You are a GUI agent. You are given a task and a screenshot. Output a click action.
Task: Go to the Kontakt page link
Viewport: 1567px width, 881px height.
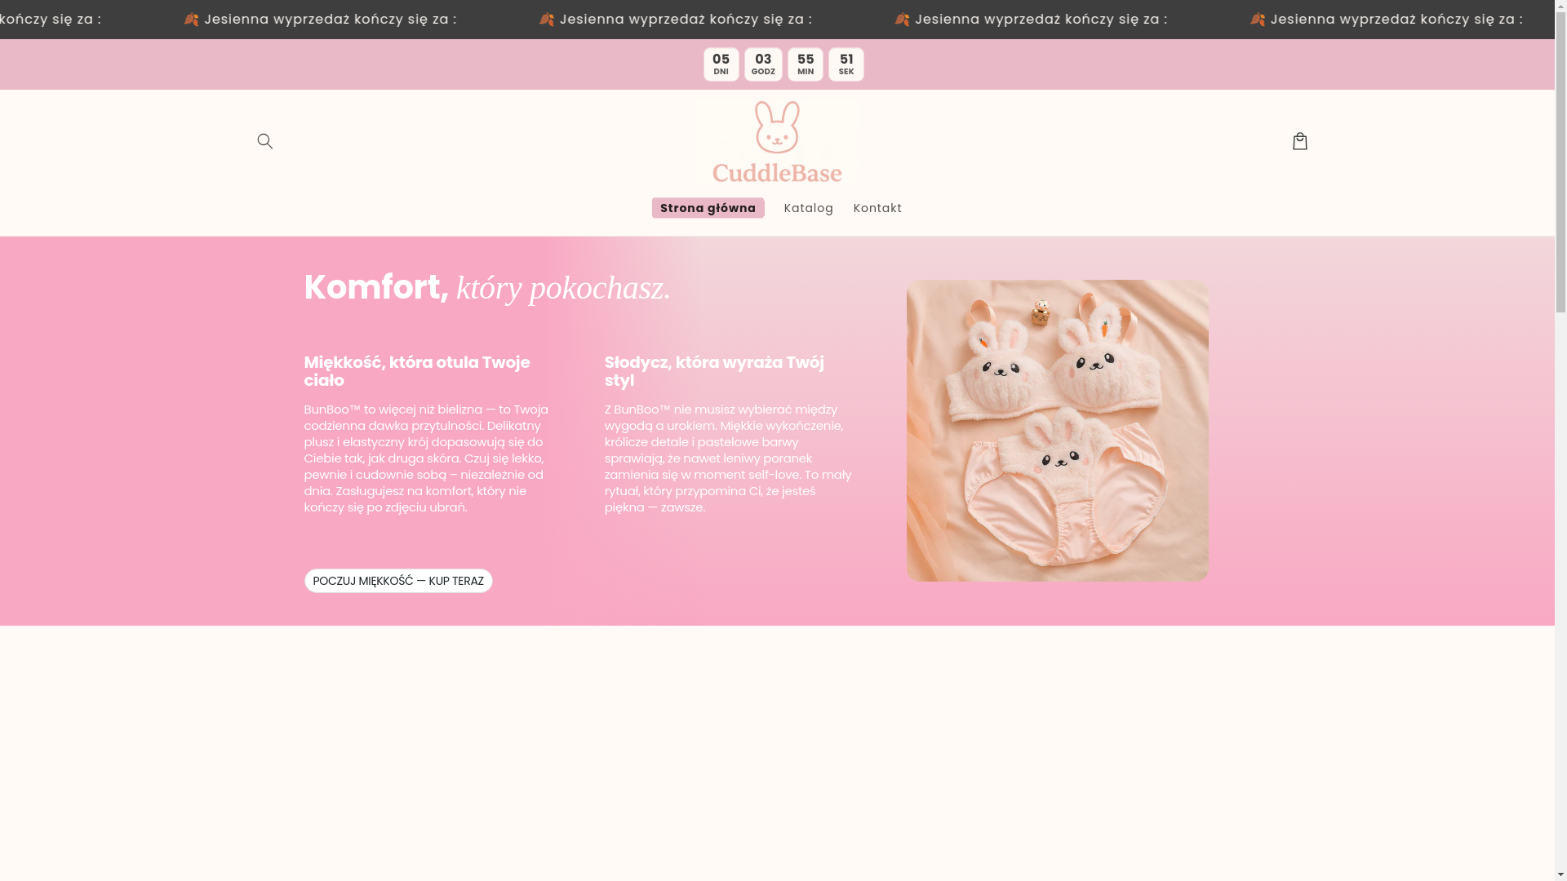point(877,208)
